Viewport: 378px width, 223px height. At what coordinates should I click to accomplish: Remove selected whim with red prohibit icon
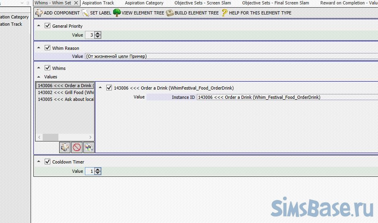click(76, 147)
